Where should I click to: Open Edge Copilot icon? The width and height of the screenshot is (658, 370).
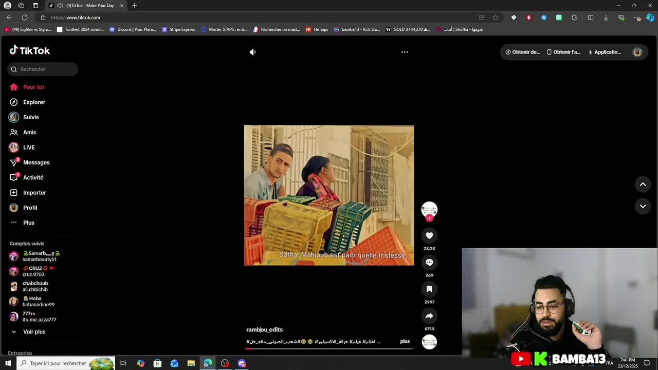(650, 17)
